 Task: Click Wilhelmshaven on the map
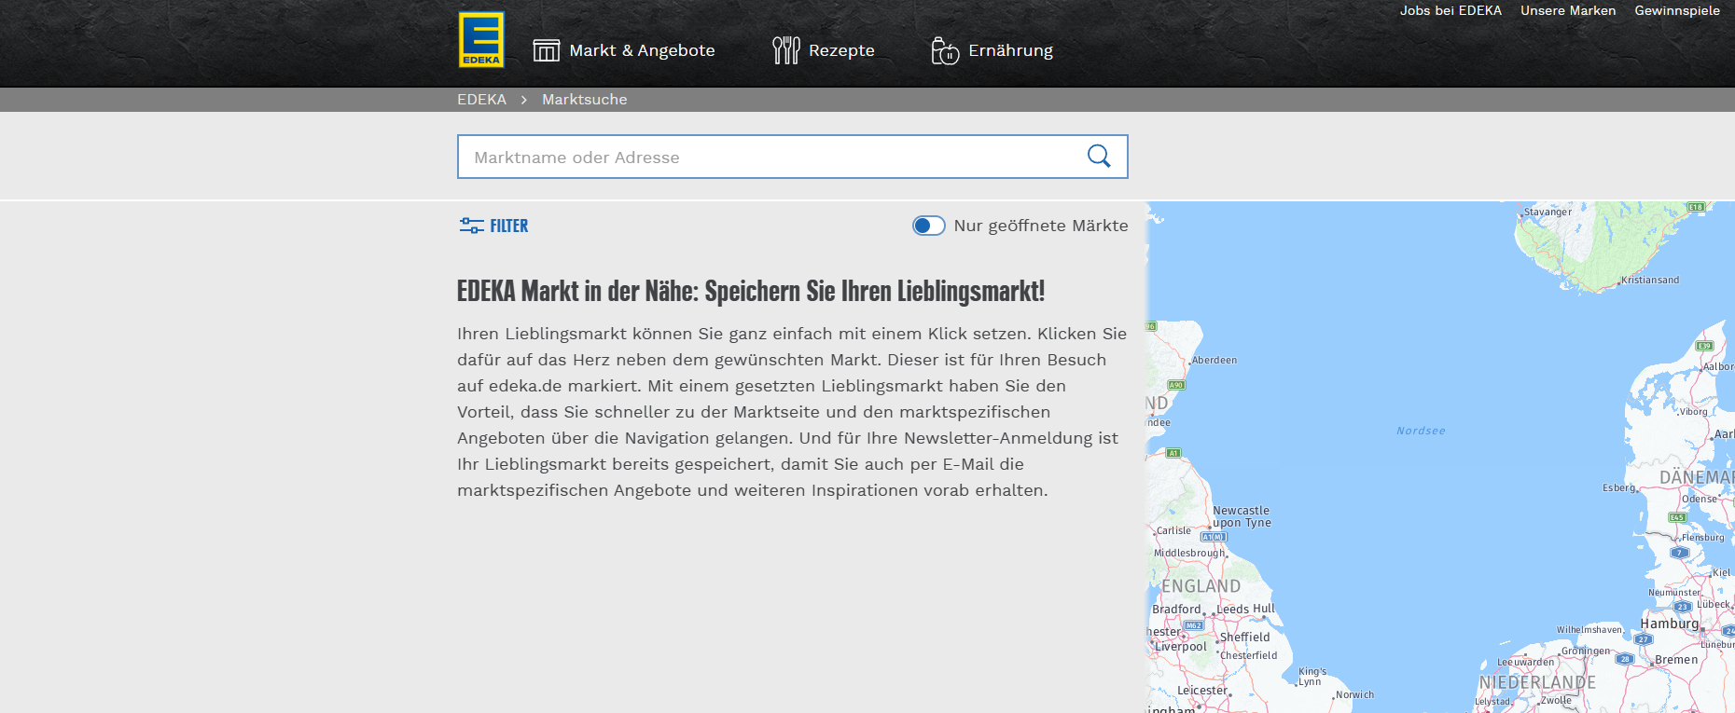click(x=1589, y=630)
